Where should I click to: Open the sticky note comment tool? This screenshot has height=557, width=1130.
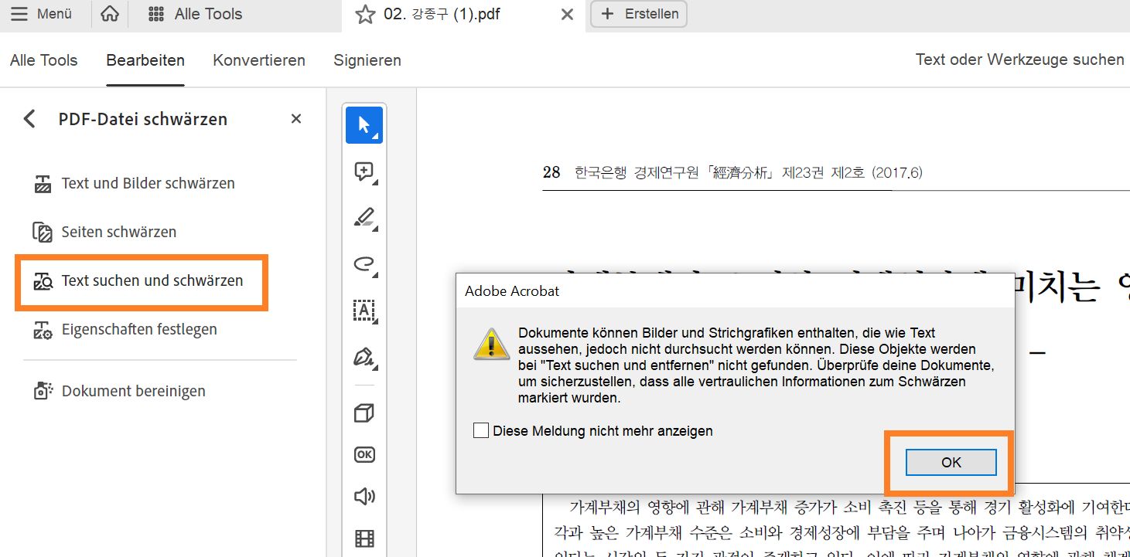point(362,171)
